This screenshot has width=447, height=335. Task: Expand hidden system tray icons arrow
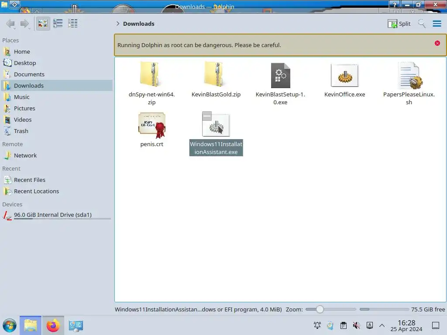click(382, 325)
